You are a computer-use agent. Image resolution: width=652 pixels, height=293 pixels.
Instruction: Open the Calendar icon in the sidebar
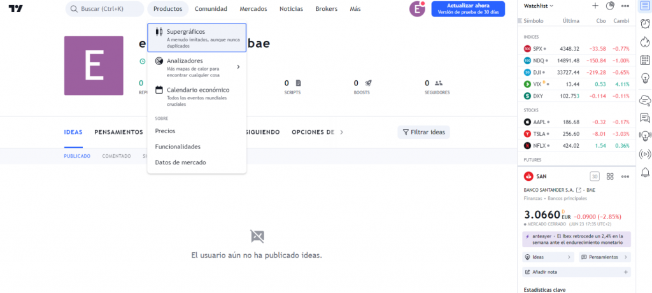645,60
